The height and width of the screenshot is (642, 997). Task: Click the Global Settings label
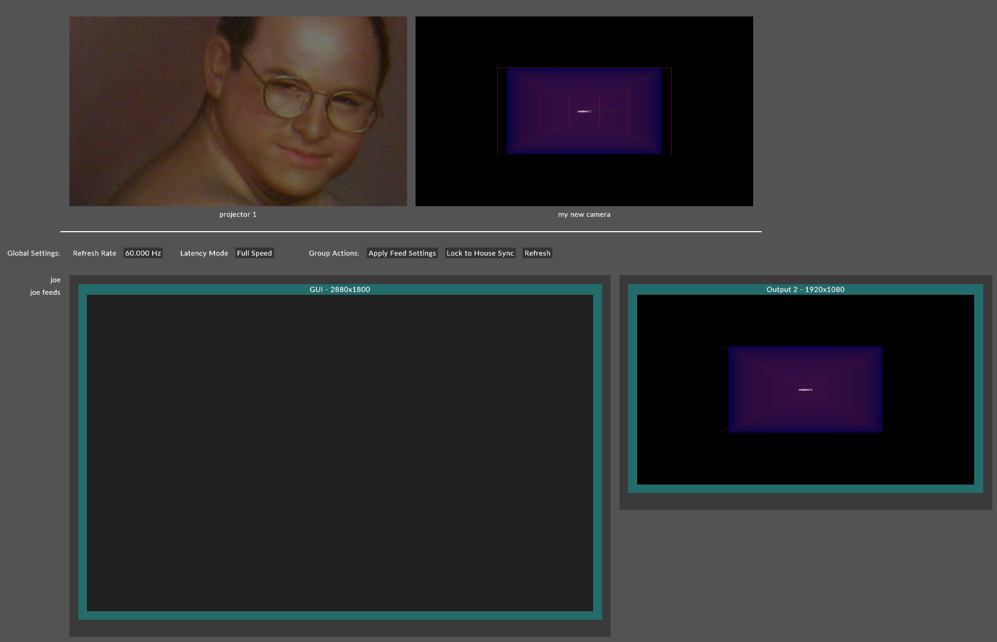pos(34,253)
